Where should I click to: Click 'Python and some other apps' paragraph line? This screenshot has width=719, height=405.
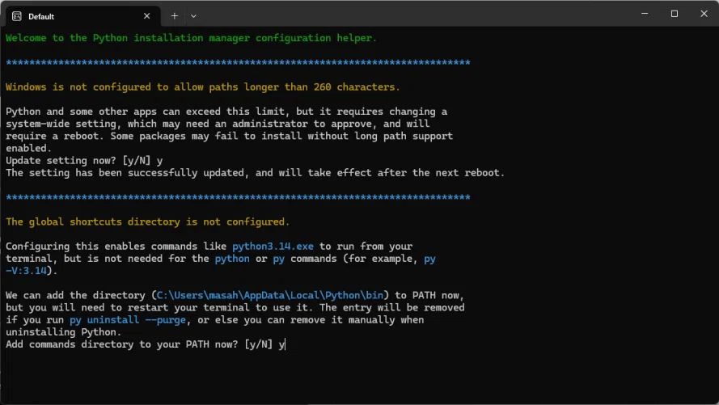click(x=226, y=112)
